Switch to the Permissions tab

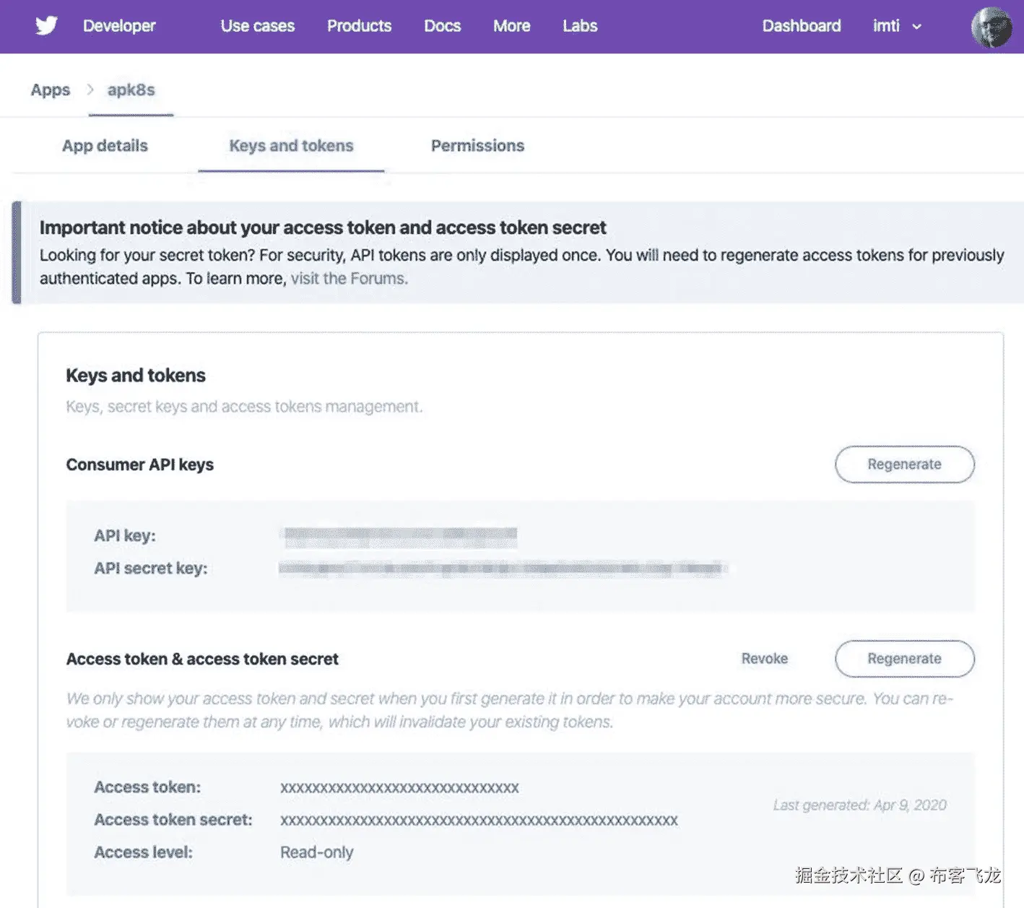pyautogui.click(x=477, y=146)
